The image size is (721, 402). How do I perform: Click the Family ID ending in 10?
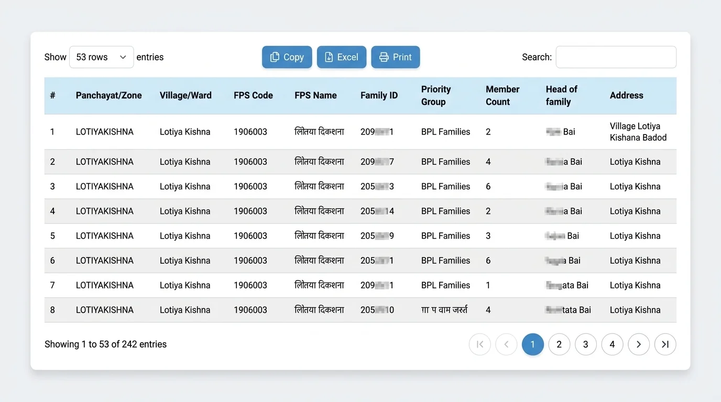377,310
